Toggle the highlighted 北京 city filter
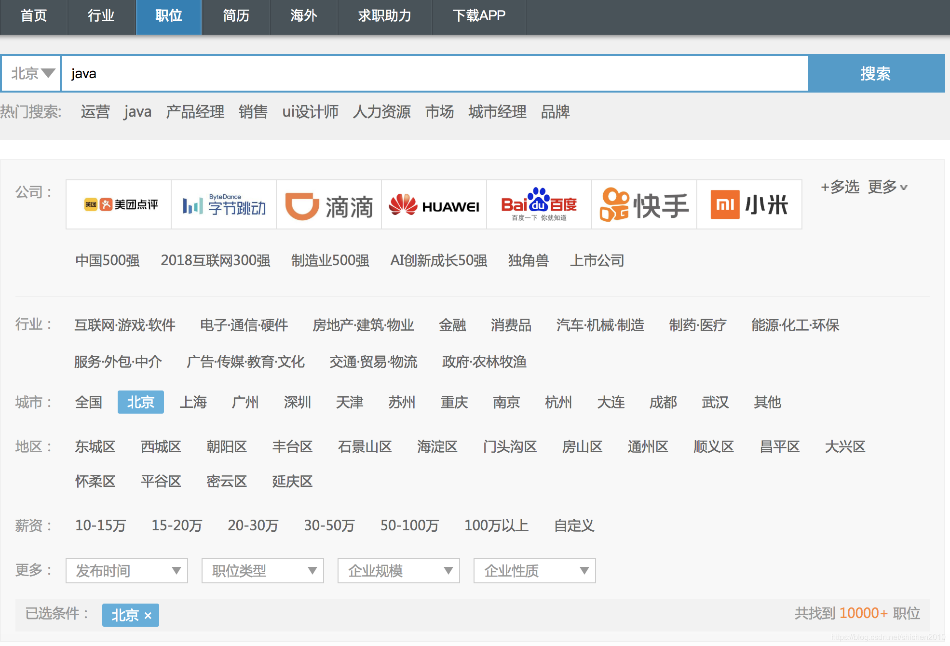This screenshot has width=950, height=646. tap(141, 402)
